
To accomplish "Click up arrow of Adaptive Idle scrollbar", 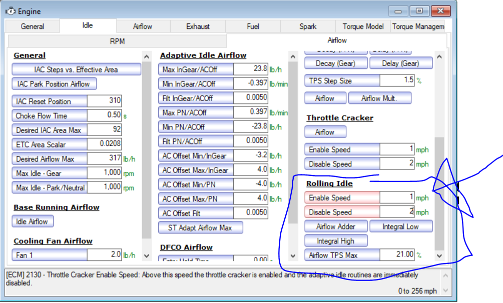I will click(293, 57).
